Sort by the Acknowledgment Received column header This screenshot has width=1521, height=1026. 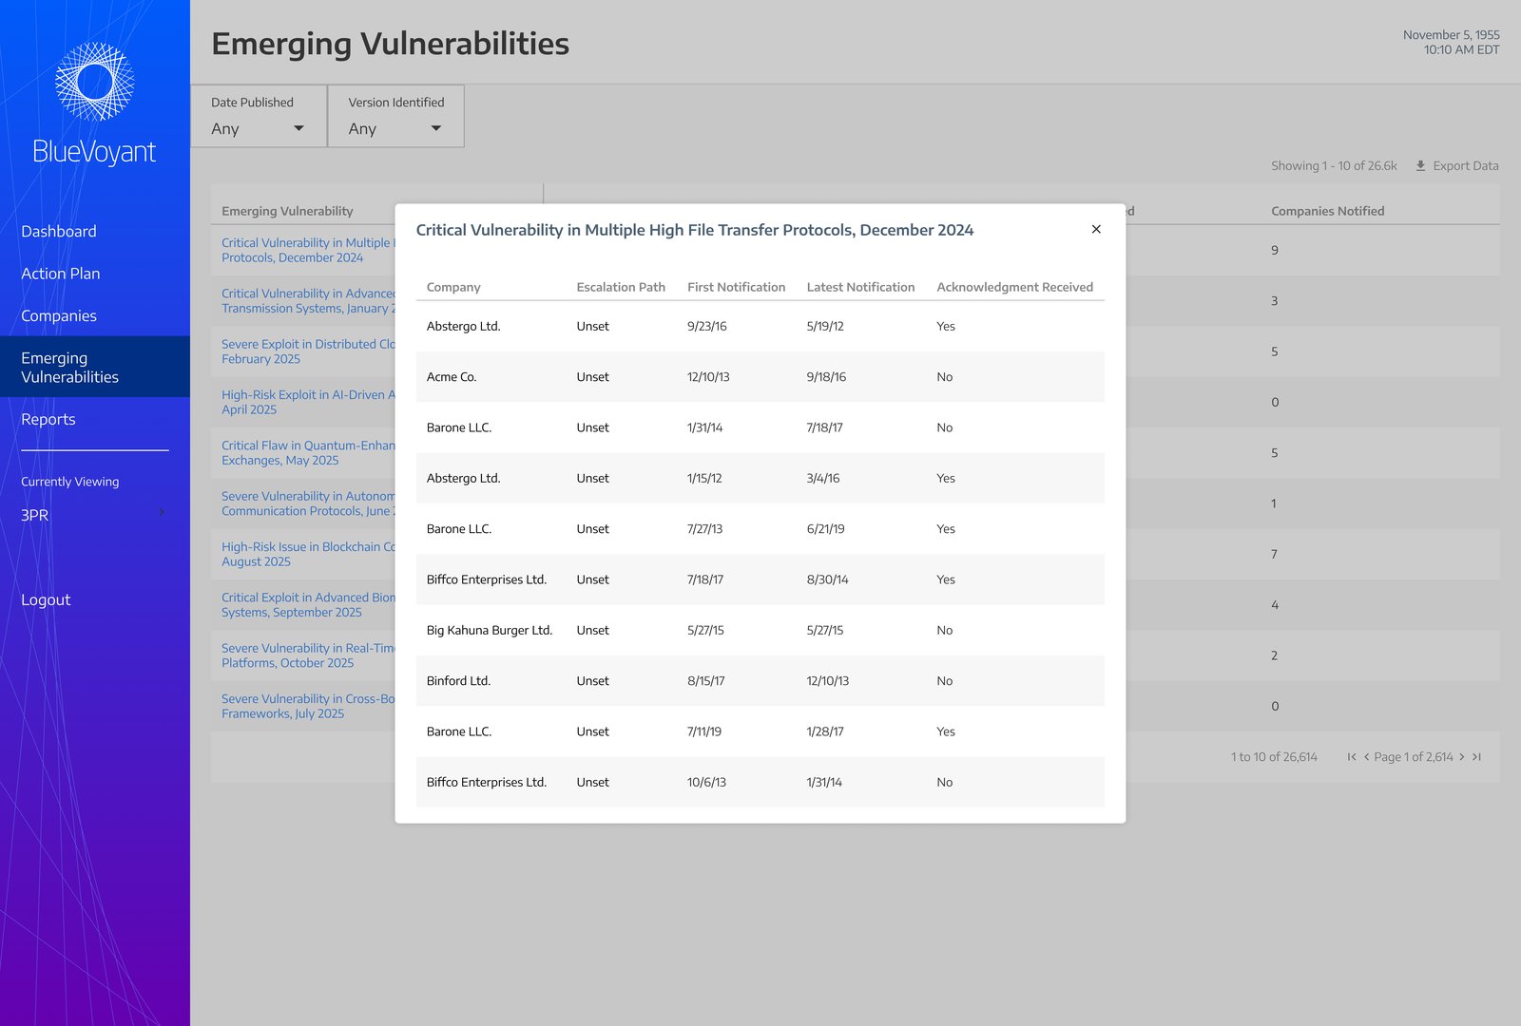tap(1014, 287)
